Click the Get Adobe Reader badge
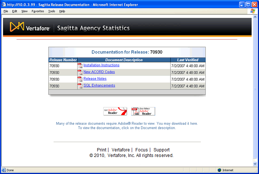Viewport: 259px width, 174px height. [115, 111]
